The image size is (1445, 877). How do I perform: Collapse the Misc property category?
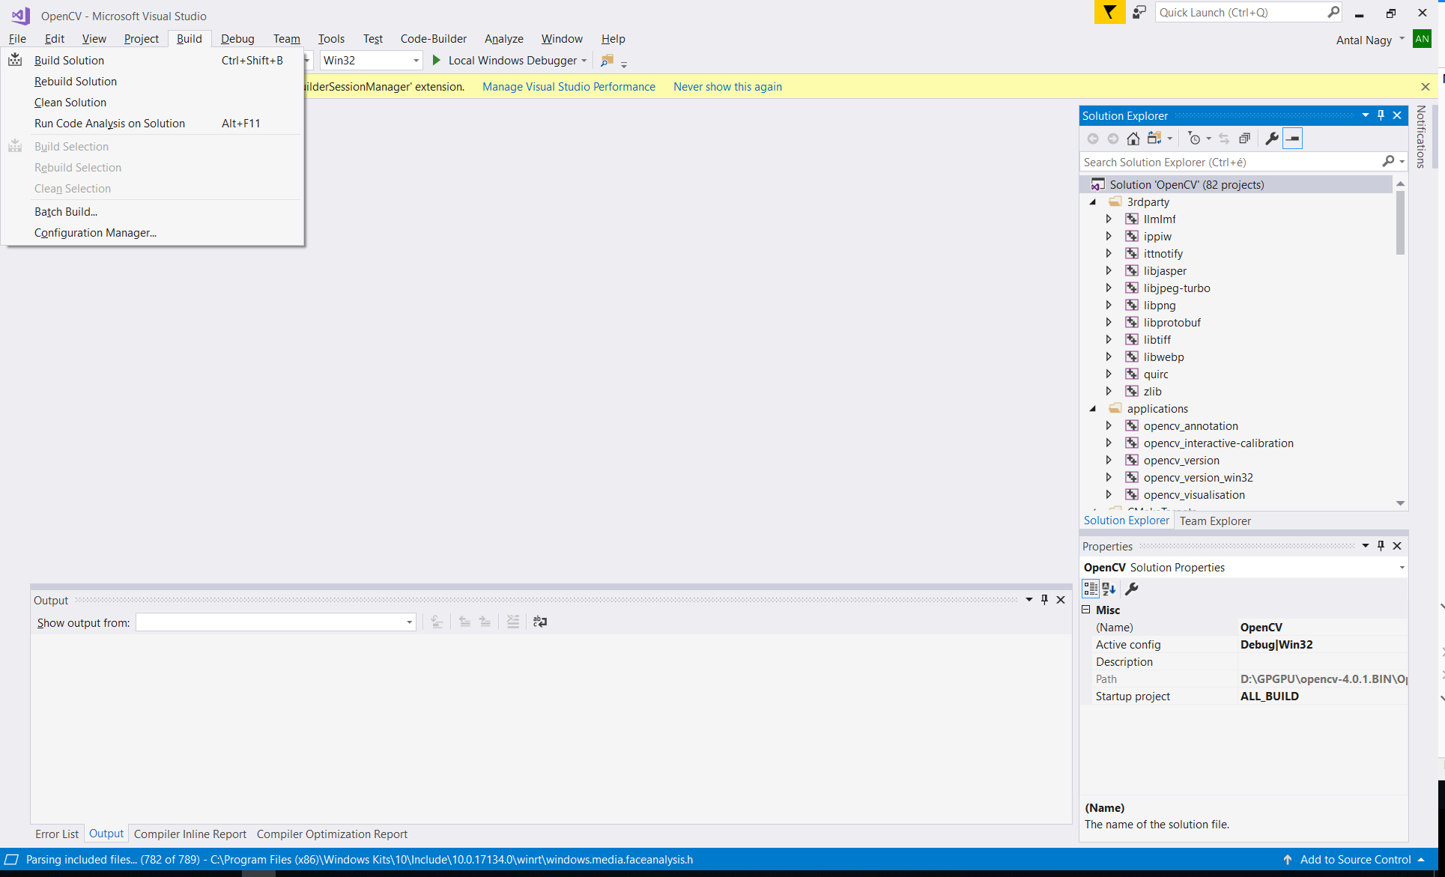(x=1086, y=610)
